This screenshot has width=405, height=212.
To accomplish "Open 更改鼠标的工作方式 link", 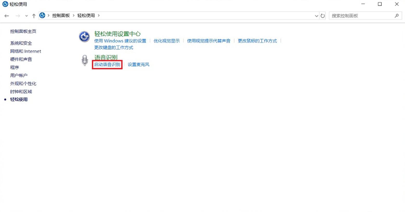I will 257,41.
